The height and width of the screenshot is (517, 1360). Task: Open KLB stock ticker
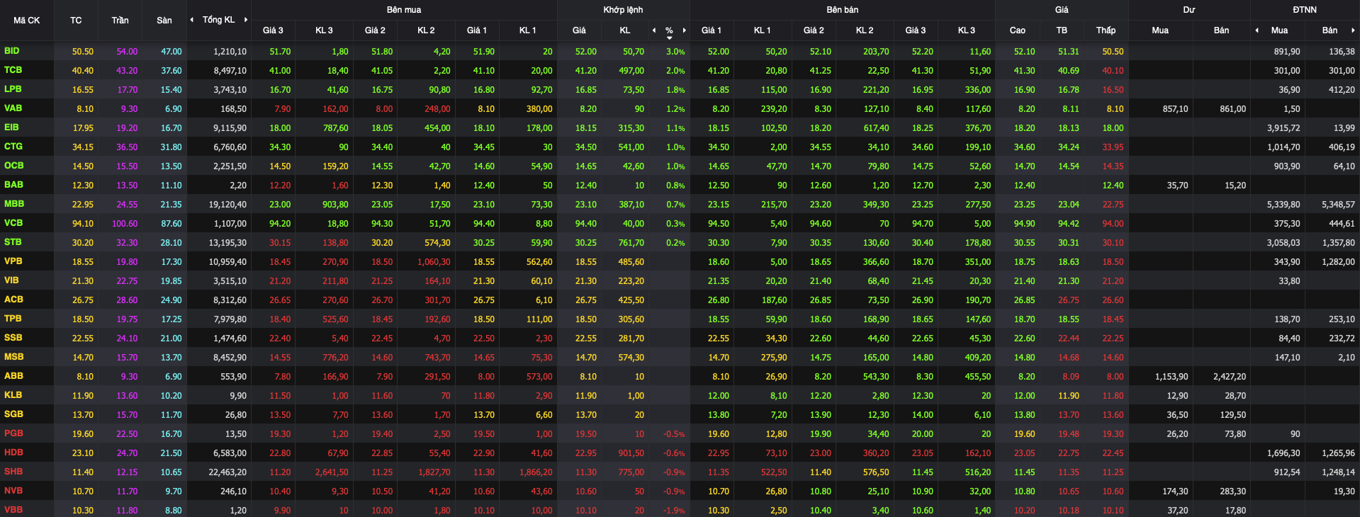[13, 395]
